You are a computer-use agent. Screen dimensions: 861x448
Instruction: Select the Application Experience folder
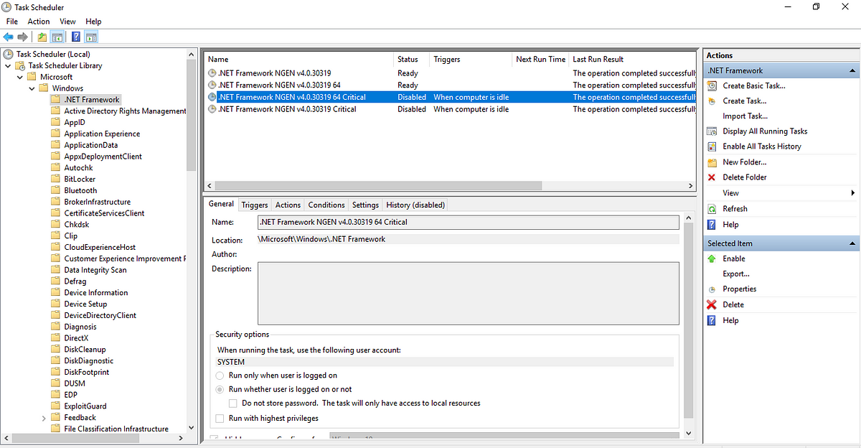tap(102, 134)
